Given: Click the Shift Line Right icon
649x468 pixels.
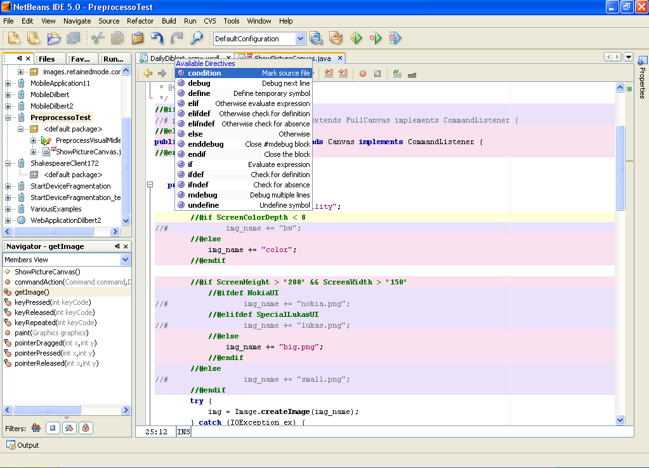Looking at the screenshot, I should coord(343,74).
